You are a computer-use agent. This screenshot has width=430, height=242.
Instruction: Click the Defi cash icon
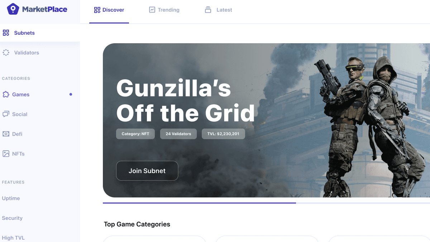(x=6, y=134)
